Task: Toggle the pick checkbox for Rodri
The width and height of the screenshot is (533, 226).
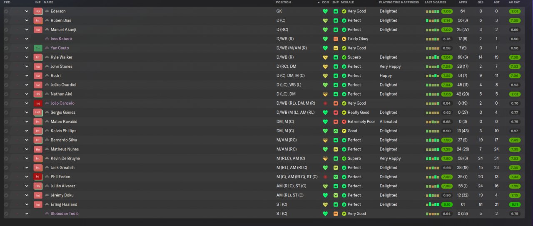Action: (x=6, y=76)
